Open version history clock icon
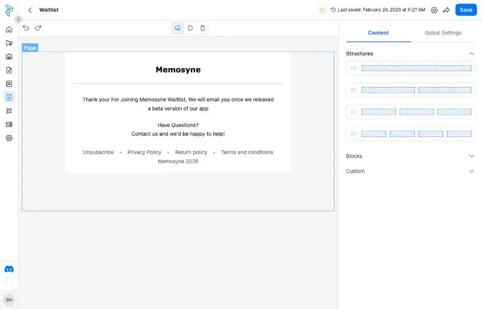This screenshot has width=483, height=309. [333, 10]
